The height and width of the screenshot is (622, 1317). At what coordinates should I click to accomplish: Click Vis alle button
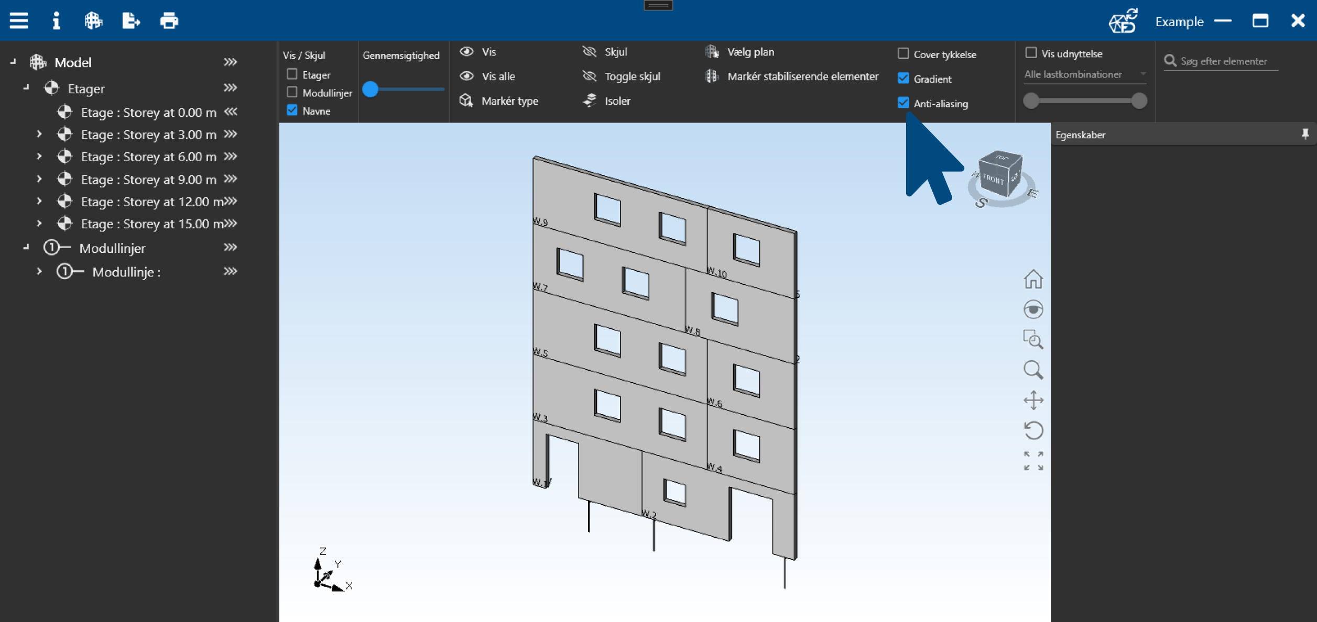(x=487, y=76)
